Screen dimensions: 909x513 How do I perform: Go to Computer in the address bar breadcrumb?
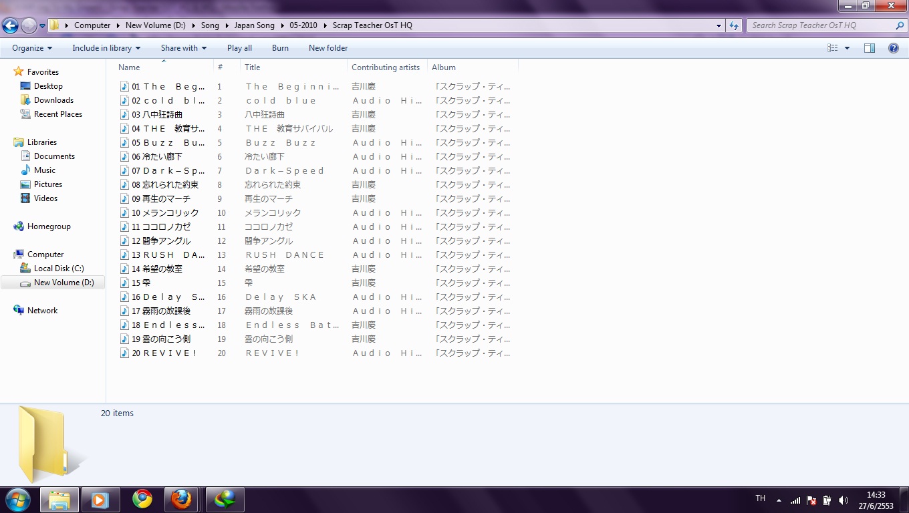pos(92,25)
